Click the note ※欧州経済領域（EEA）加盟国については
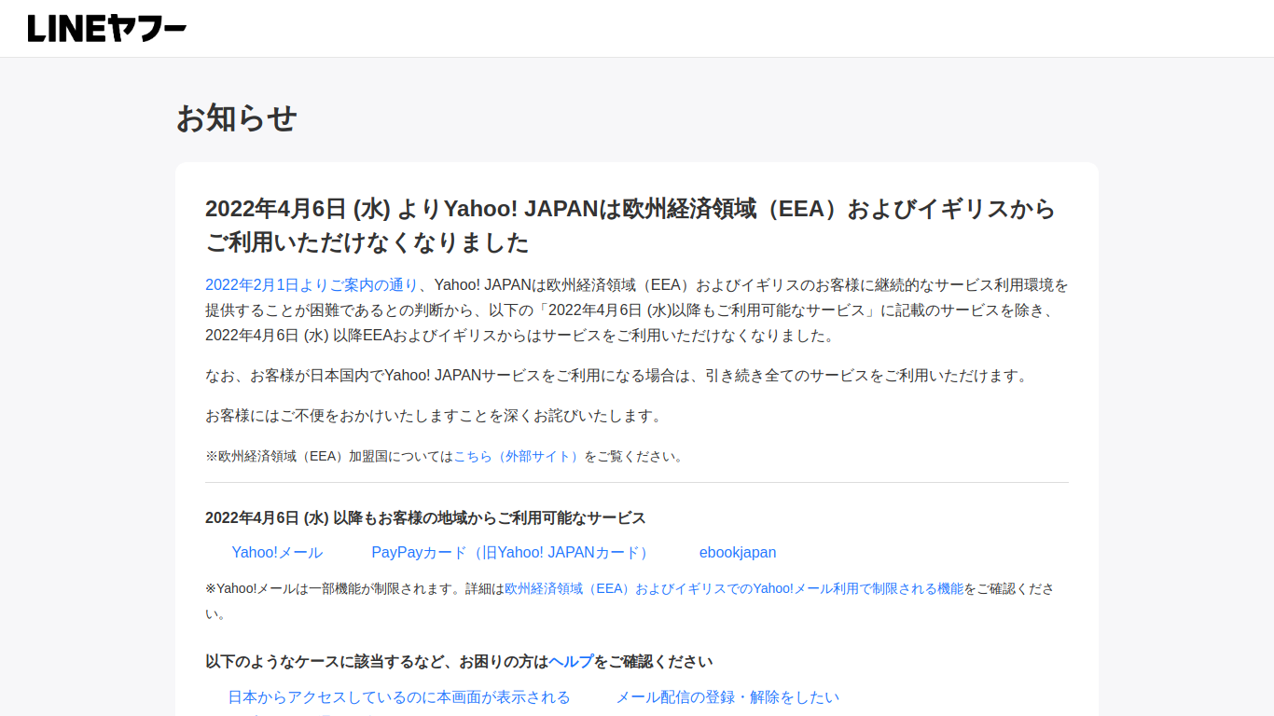1274x716 pixels. tap(446, 457)
